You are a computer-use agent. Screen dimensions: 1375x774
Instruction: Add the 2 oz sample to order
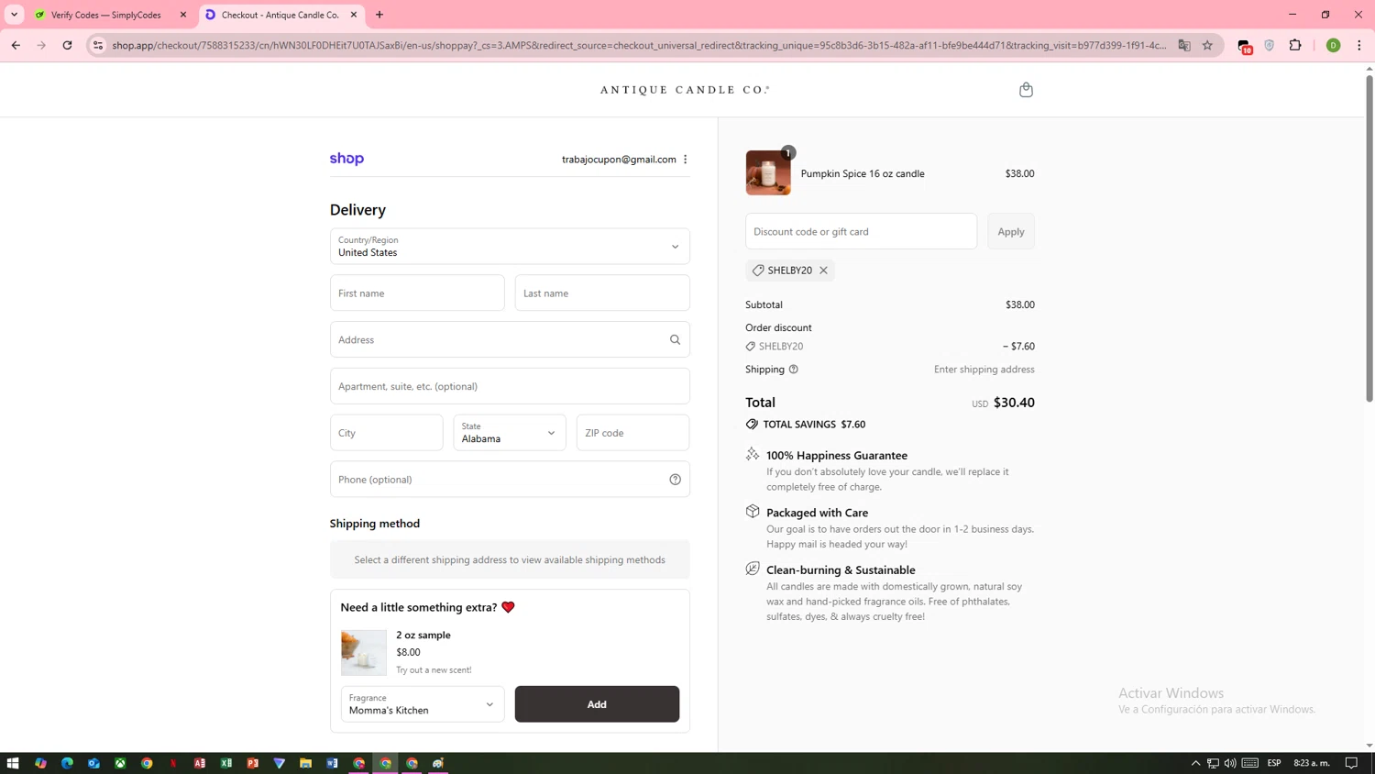pyautogui.click(x=597, y=704)
